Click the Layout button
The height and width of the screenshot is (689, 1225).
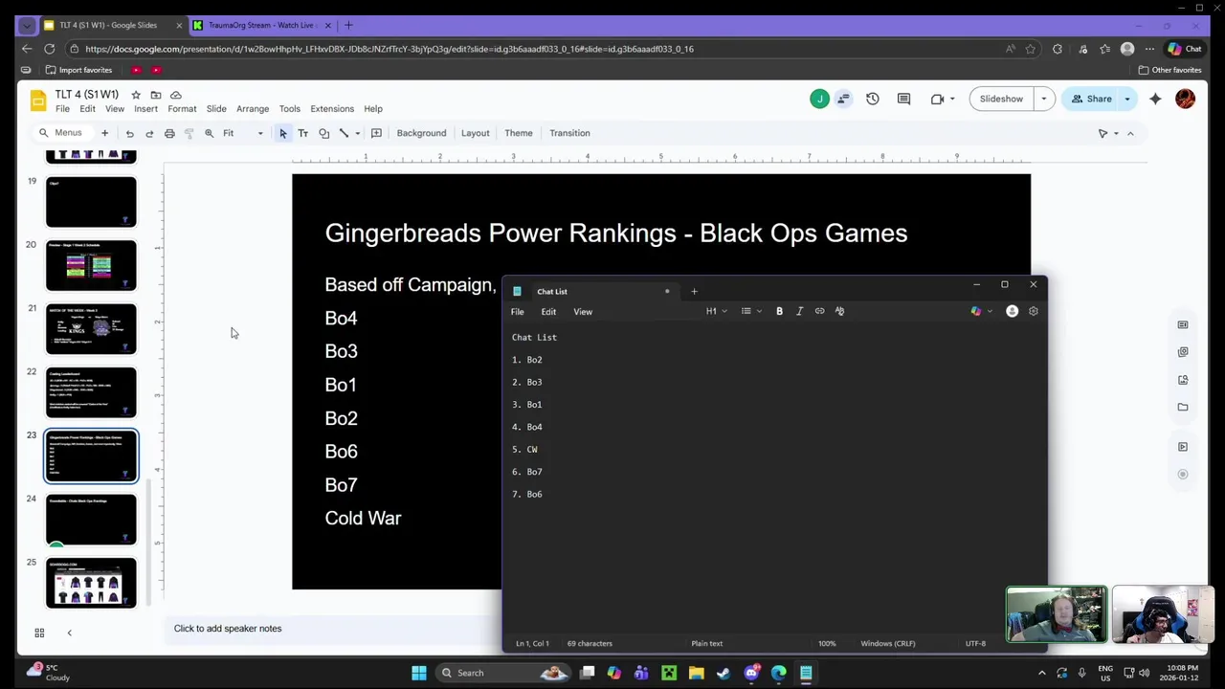pos(475,133)
